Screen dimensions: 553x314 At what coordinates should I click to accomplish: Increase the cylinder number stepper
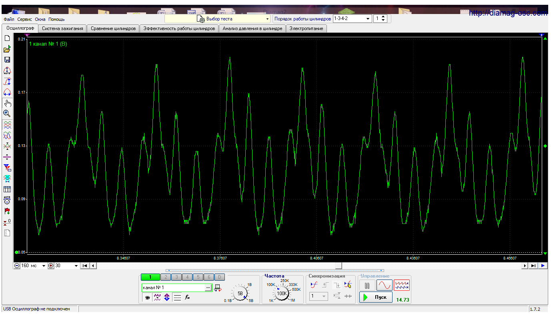384,17
